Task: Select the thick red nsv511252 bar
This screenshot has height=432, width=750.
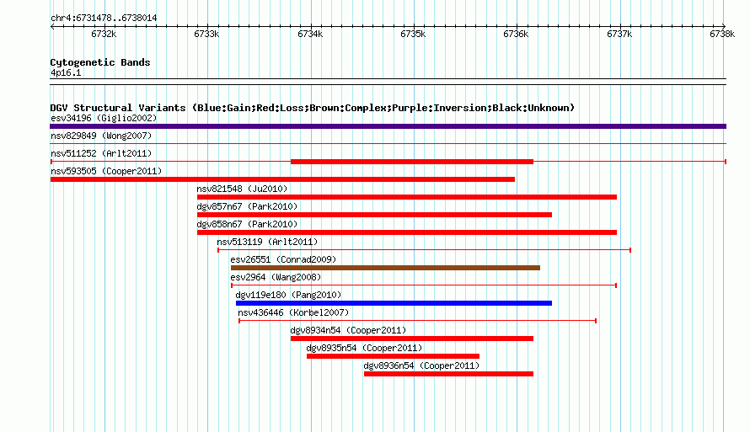Action: pyautogui.click(x=412, y=162)
